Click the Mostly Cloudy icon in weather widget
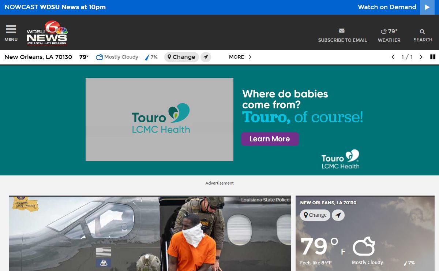 click(x=364, y=246)
